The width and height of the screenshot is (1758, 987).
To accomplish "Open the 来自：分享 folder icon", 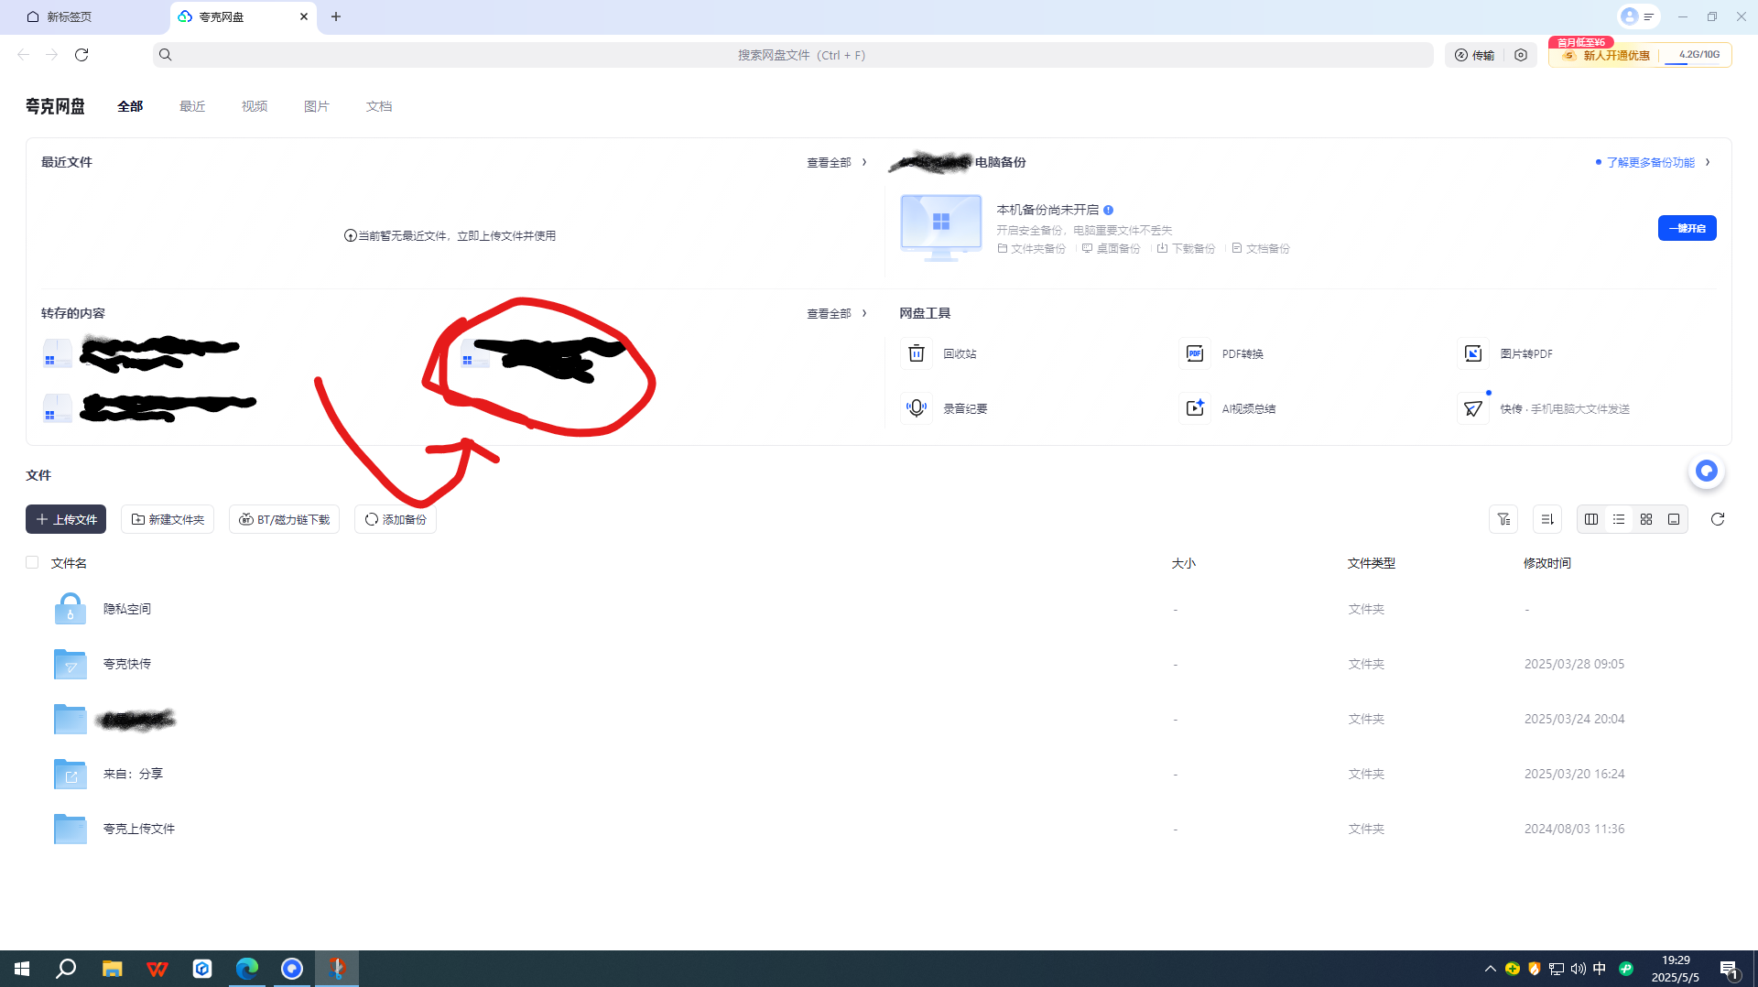I will pos(71,774).
